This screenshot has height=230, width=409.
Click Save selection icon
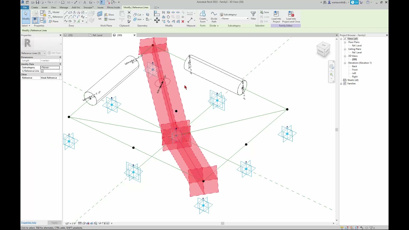click(x=264, y=12)
